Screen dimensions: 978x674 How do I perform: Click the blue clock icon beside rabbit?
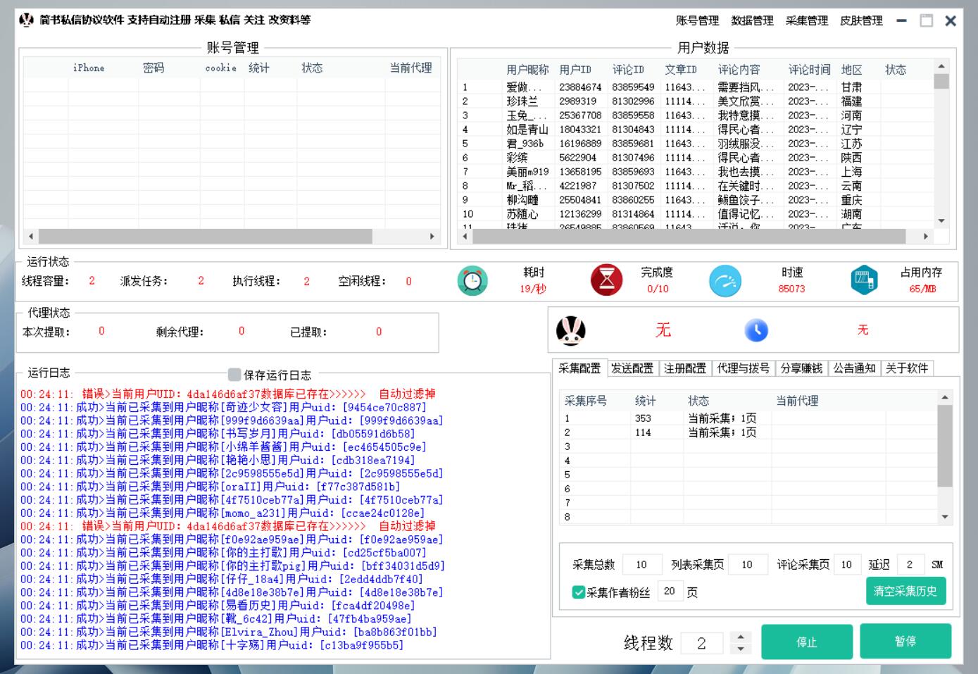[x=756, y=330]
